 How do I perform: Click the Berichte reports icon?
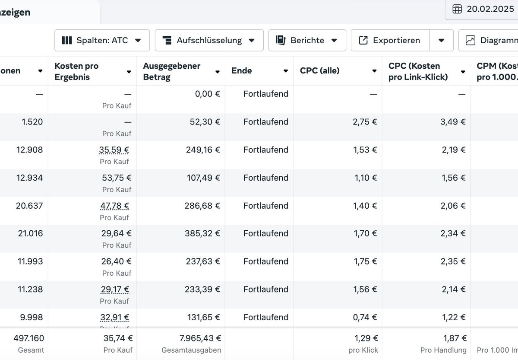pos(281,40)
